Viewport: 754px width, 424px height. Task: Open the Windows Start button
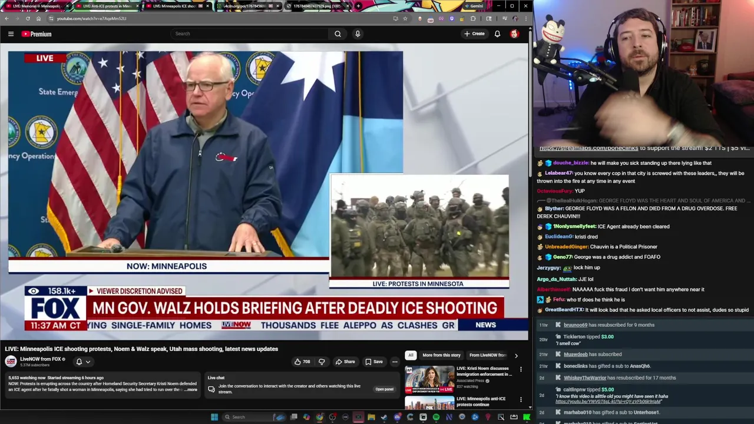point(214,417)
